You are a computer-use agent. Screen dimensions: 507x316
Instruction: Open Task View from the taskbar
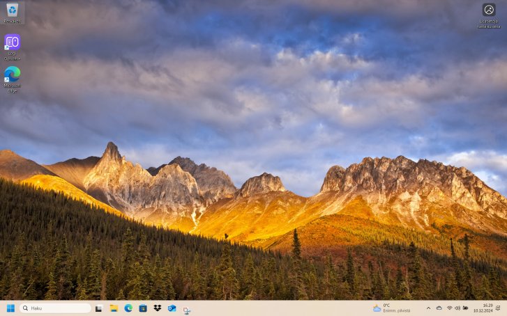(x=99, y=308)
